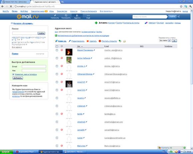Tick the checkbox for v-fallenah
This screenshot has height=154, width=193.
pos(57,106)
